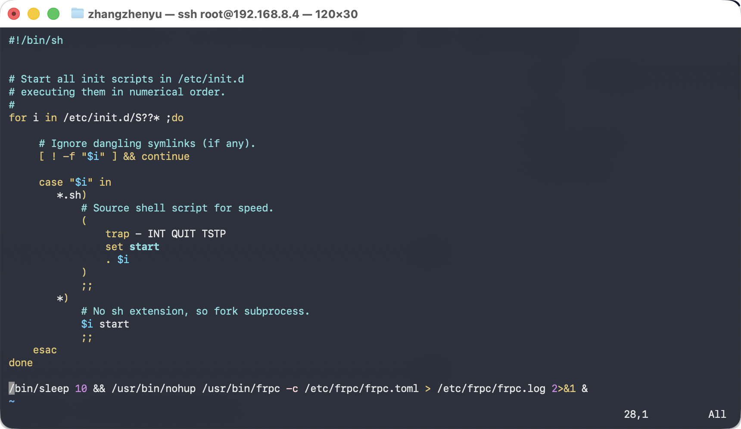Click the "continue" keyword
Viewport: 741px width, 429px height.
click(165, 156)
